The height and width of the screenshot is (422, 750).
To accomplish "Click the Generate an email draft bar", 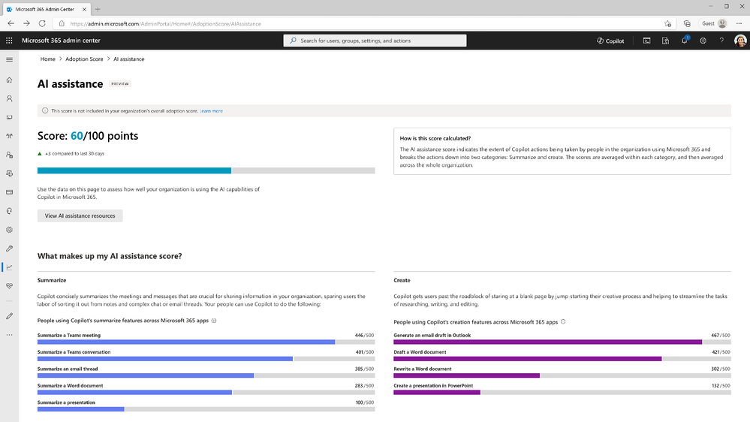I will click(562, 342).
